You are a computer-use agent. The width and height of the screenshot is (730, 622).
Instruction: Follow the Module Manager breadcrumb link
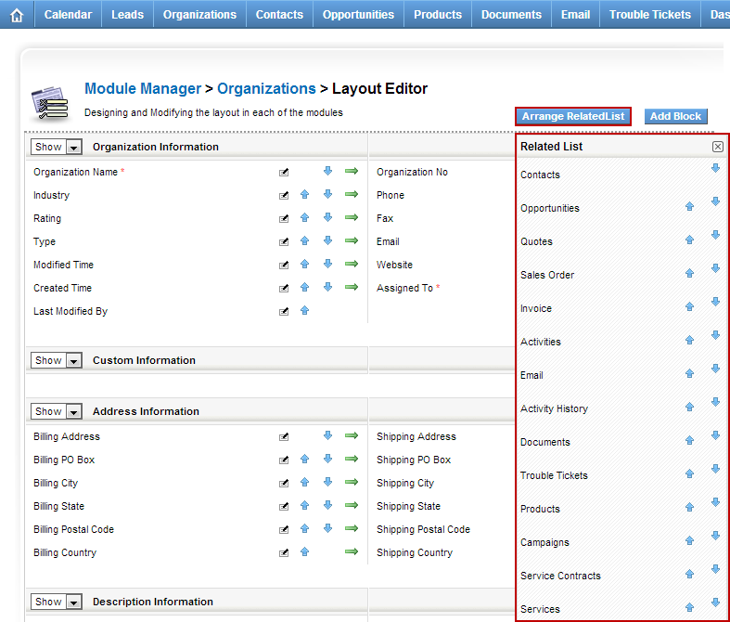click(143, 88)
